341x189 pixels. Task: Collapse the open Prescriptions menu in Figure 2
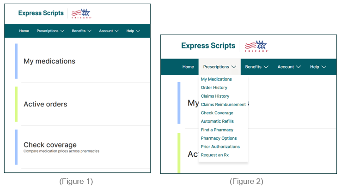[219, 67]
